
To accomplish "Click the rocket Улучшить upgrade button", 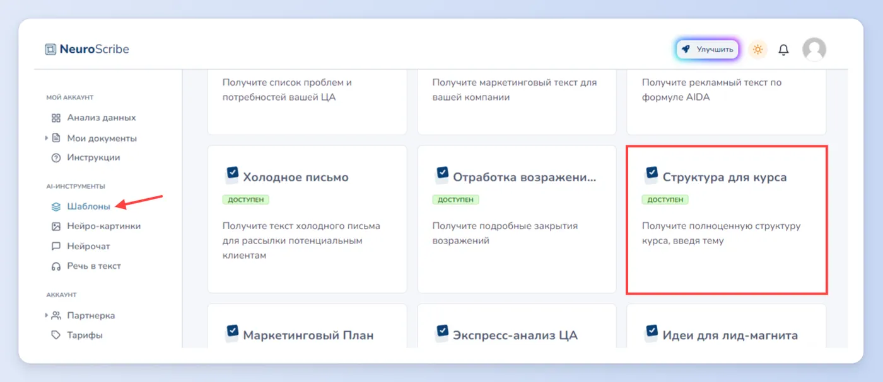I will click(x=707, y=49).
